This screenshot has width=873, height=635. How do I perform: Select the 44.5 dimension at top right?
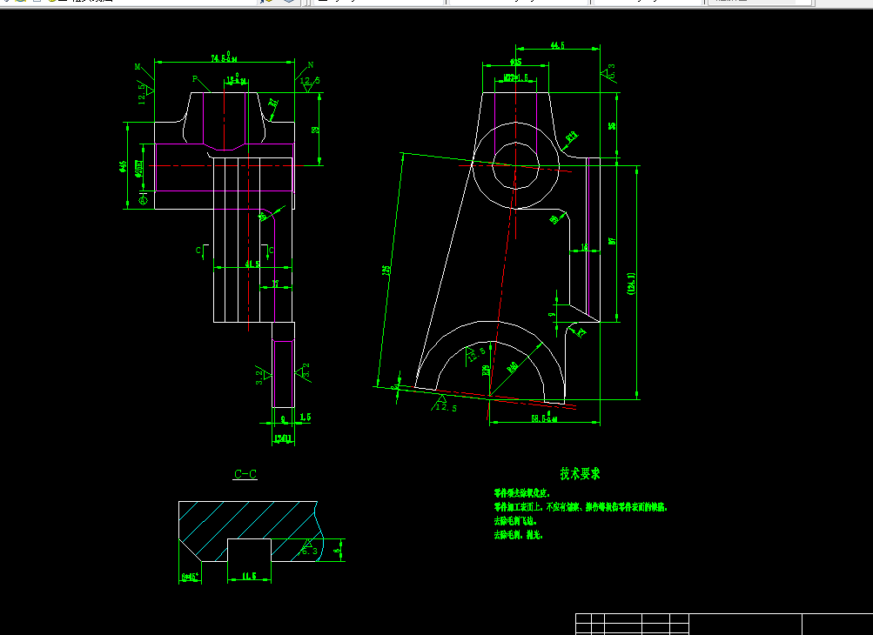pyautogui.click(x=557, y=45)
